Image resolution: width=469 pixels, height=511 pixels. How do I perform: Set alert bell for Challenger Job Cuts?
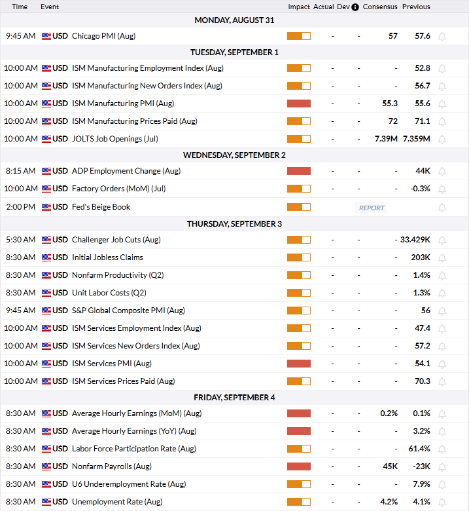[x=442, y=240]
